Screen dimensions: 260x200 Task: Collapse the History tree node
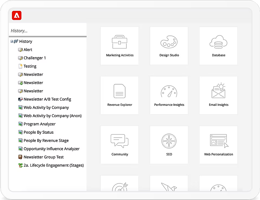coord(12,41)
